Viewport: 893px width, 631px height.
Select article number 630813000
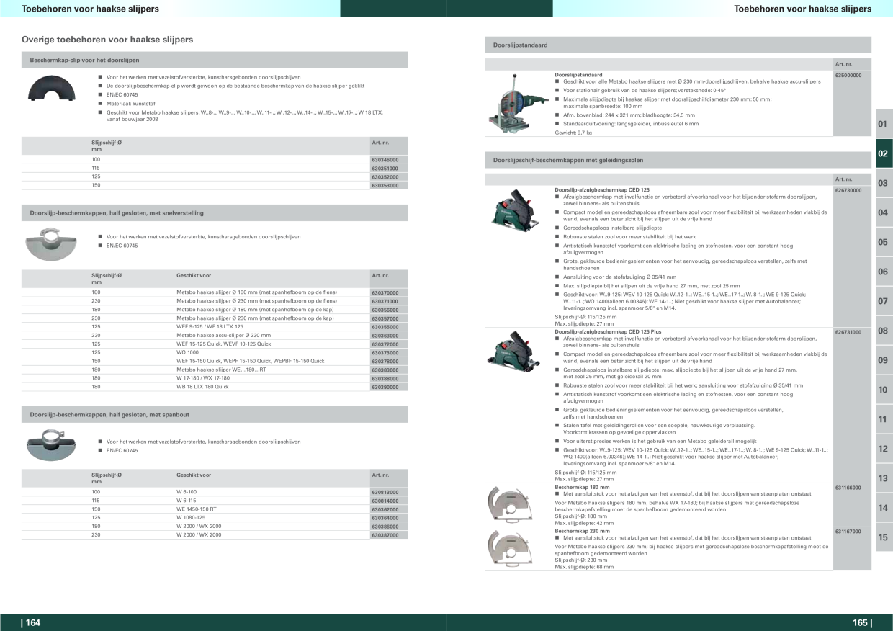coord(385,492)
